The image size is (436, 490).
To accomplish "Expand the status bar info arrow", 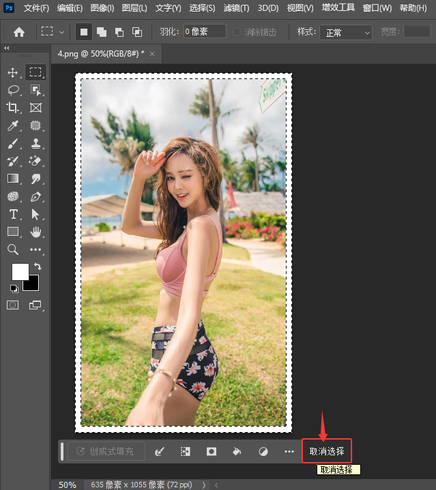I will tap(204, 485).
